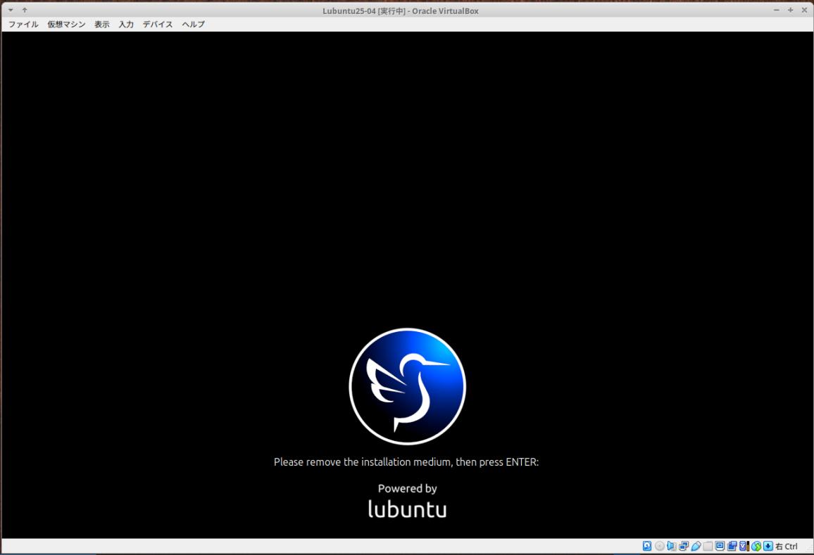Click the Lubuntu hummingbird logo
Viewport: 814px width, 555px height.
click(408, 386)
